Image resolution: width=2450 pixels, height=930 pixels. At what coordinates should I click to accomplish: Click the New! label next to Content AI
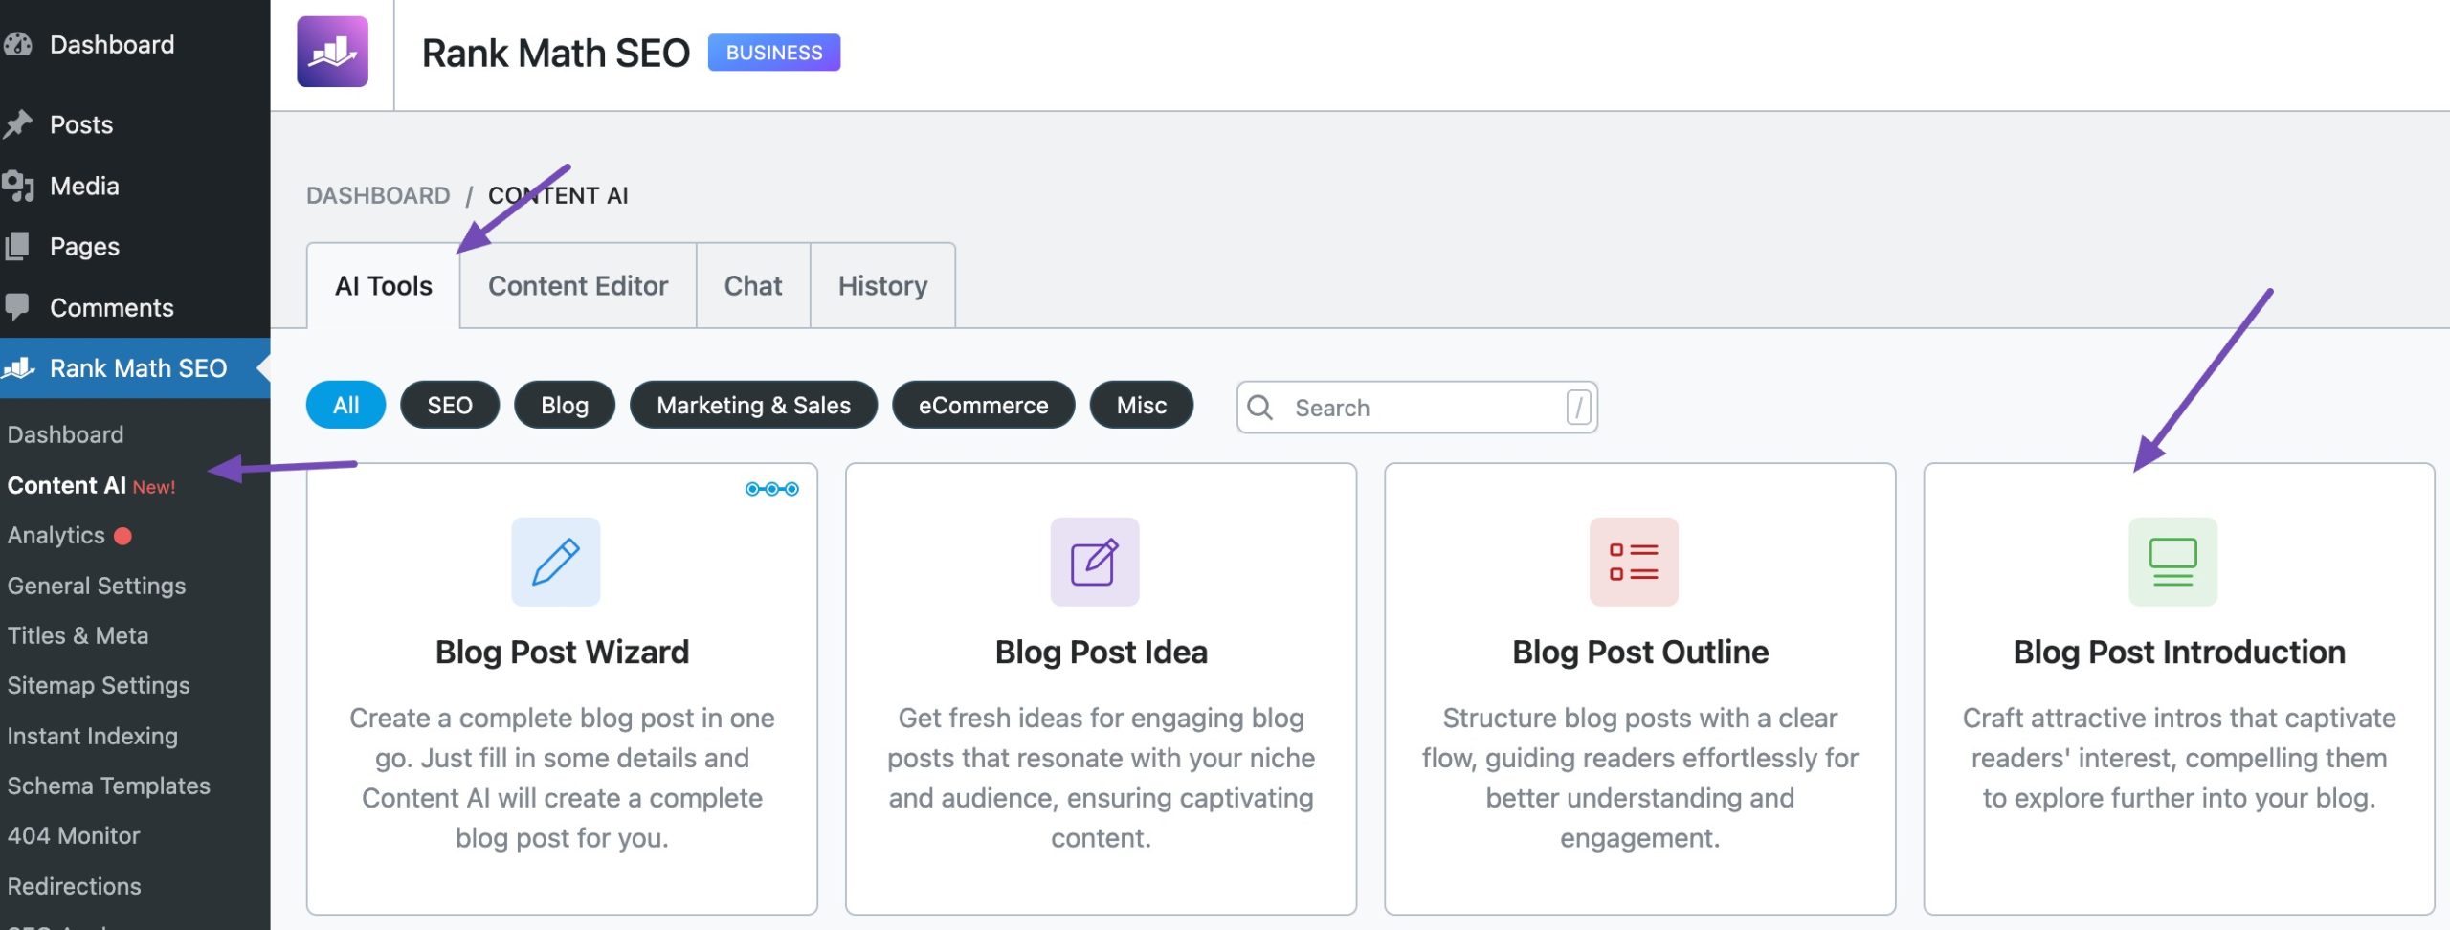tap(154, 487)
